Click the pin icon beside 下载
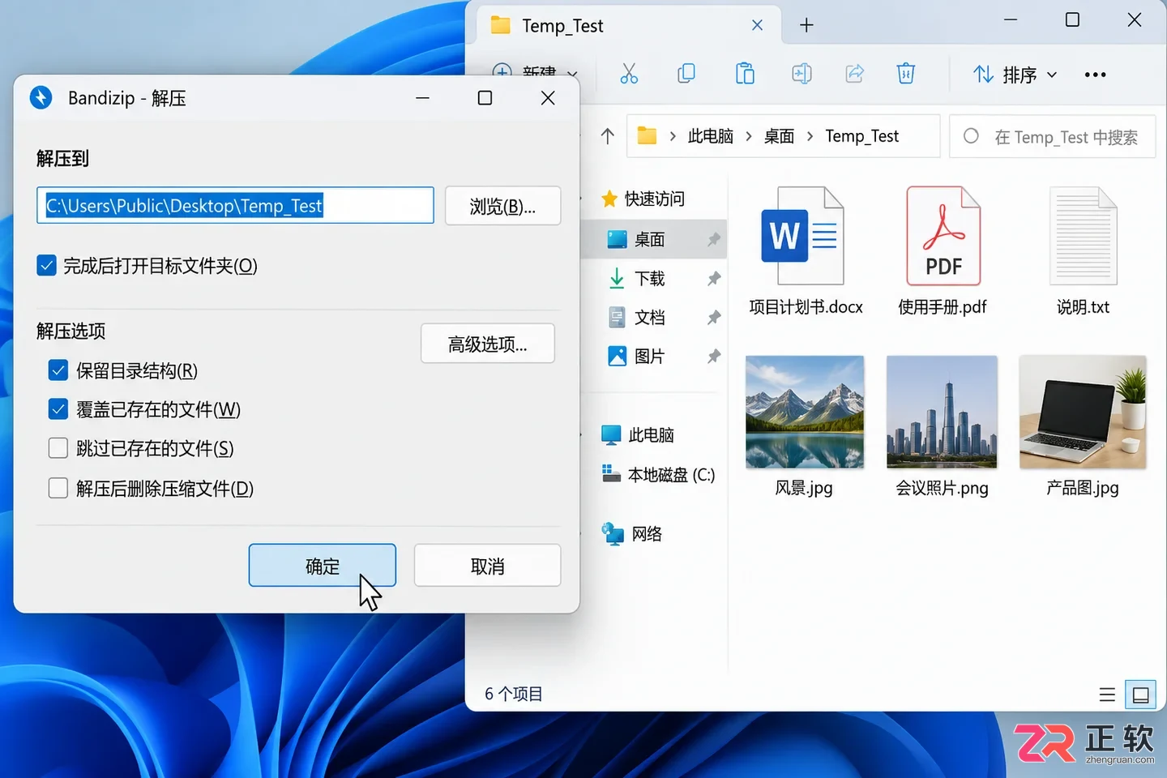Image resolution: width=1167 pixels, height=778 pixels. [x=714, y=279]
